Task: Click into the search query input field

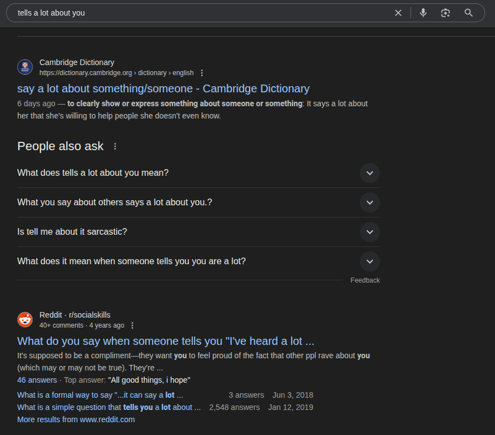Action: (x=202, y=13)
